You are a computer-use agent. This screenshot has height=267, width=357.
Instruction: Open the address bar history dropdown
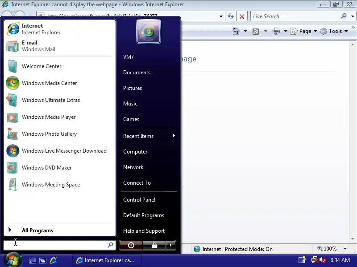pyautogui.click(x=221, y=16)
